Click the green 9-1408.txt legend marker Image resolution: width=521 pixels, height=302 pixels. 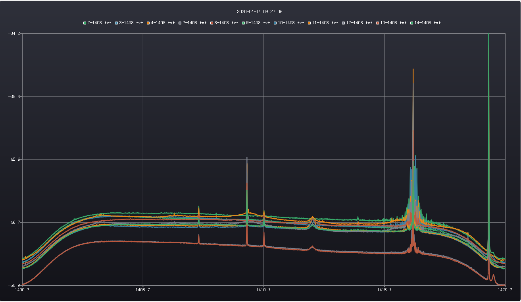244,23
